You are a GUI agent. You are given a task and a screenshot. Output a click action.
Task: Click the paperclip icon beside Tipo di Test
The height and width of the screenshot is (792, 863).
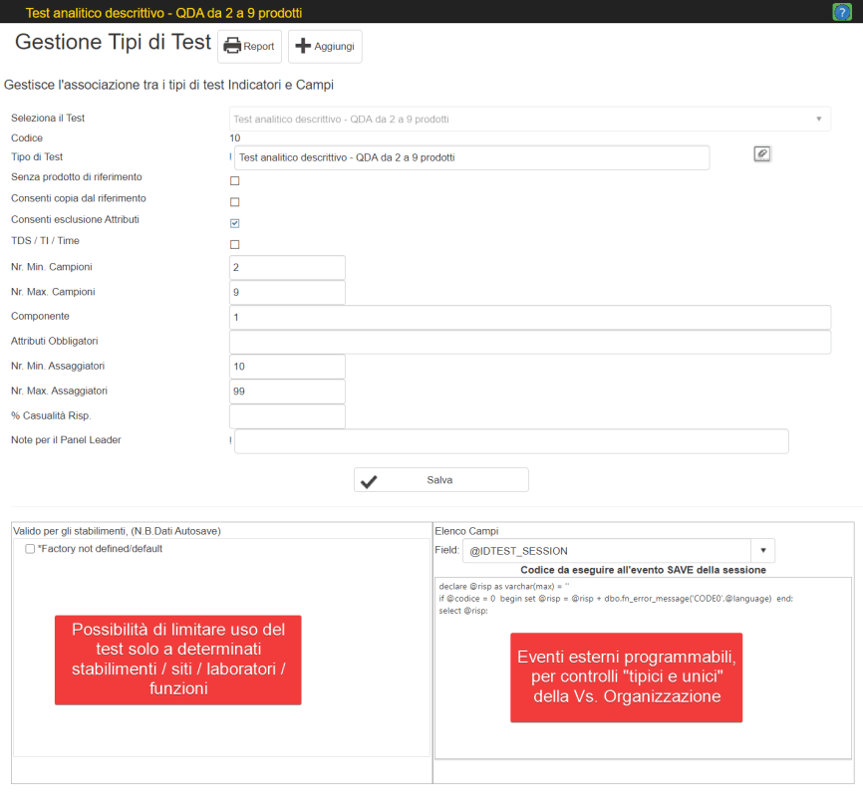click(x=761, y=153)
